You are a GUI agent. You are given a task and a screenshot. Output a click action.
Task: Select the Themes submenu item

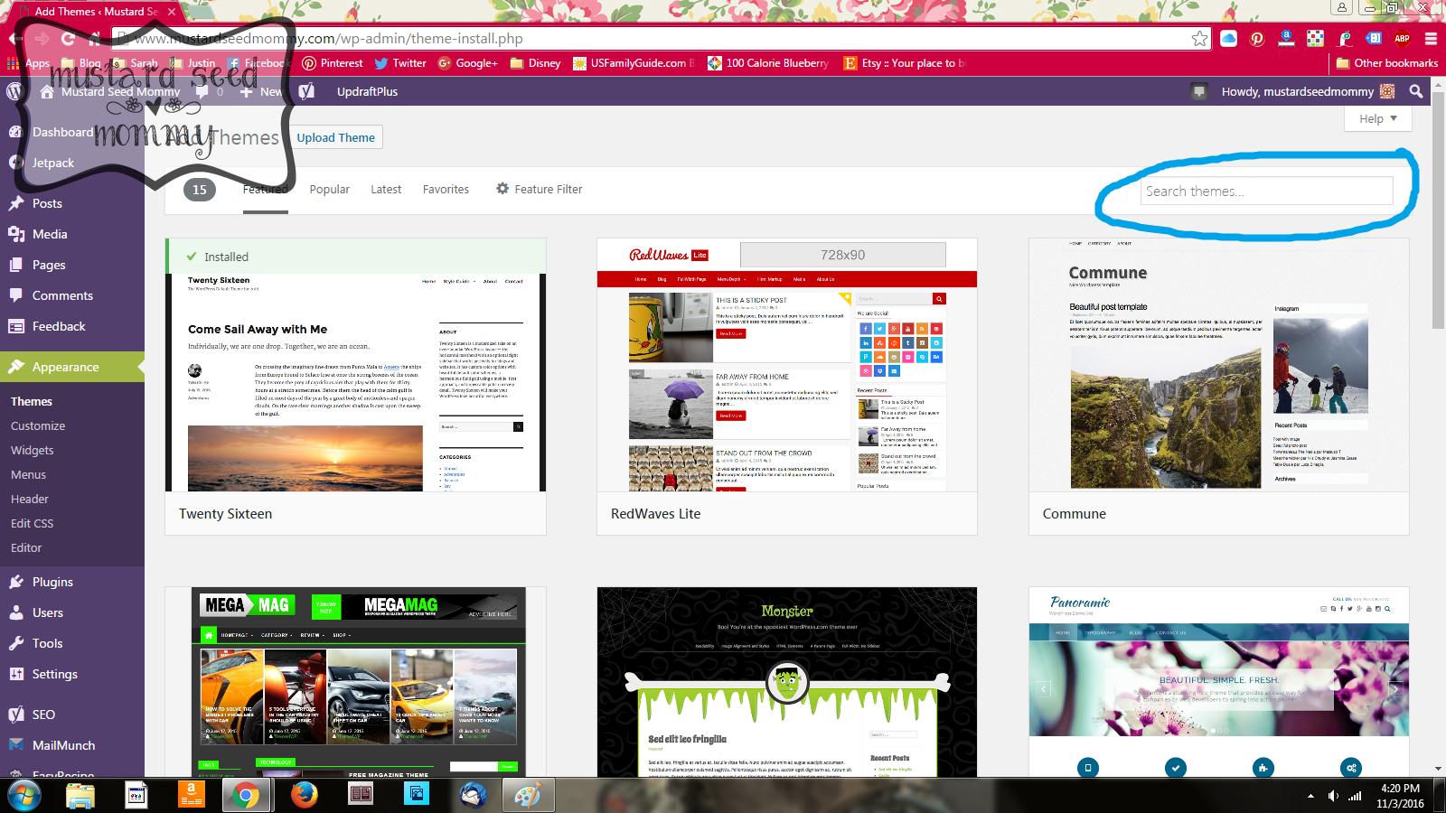click(32, 401)
